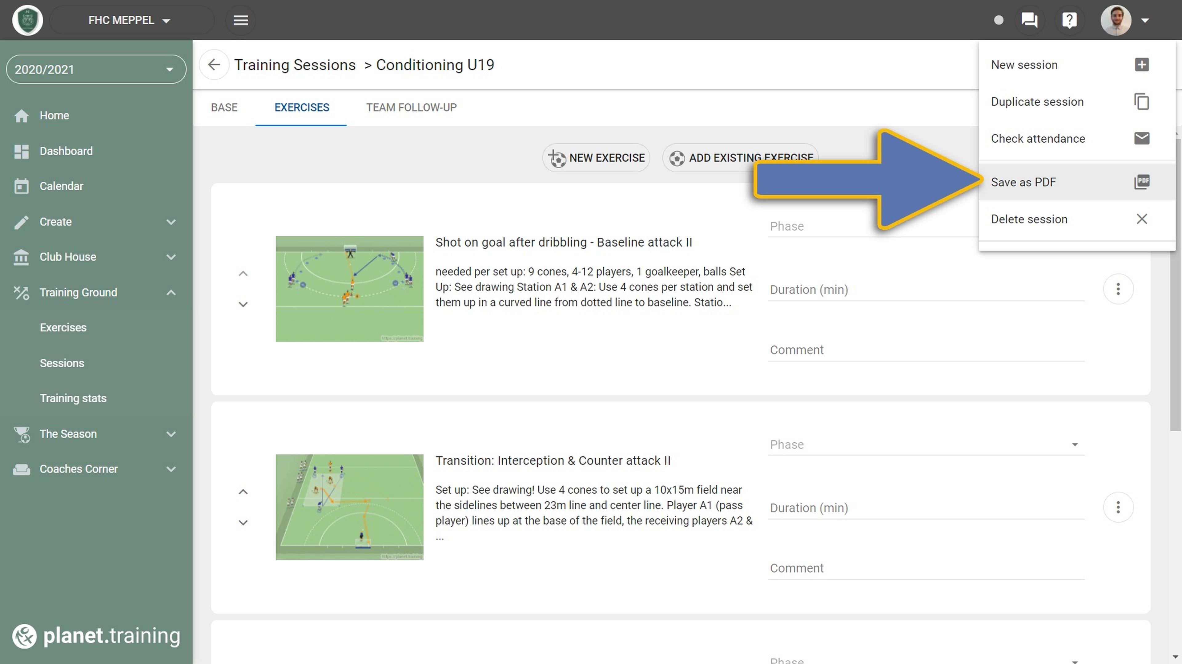Select Duplicate session from the menu
This screenshot has width=1182, height=664.
tap(1077, 102)
